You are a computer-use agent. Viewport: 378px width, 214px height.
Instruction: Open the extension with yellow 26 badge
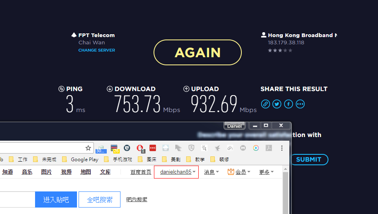click(x=115, y=149)
